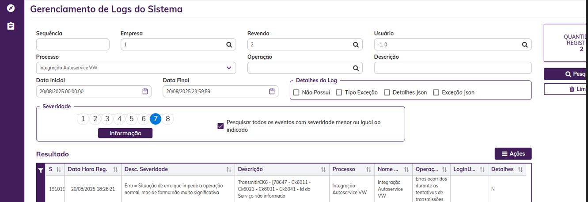Click the Revenda search magnifier icon
This screenshot has height=202, width=588.
pyautogui.click(x=356, y=45)
